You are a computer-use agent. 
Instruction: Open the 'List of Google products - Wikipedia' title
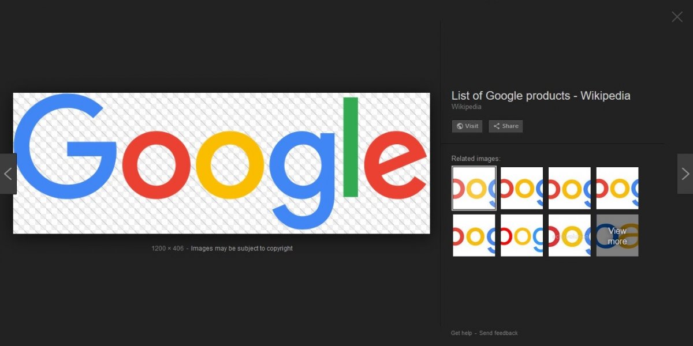(541, 96)
